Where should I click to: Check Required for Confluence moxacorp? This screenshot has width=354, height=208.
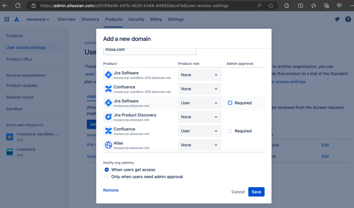[230, 131]
